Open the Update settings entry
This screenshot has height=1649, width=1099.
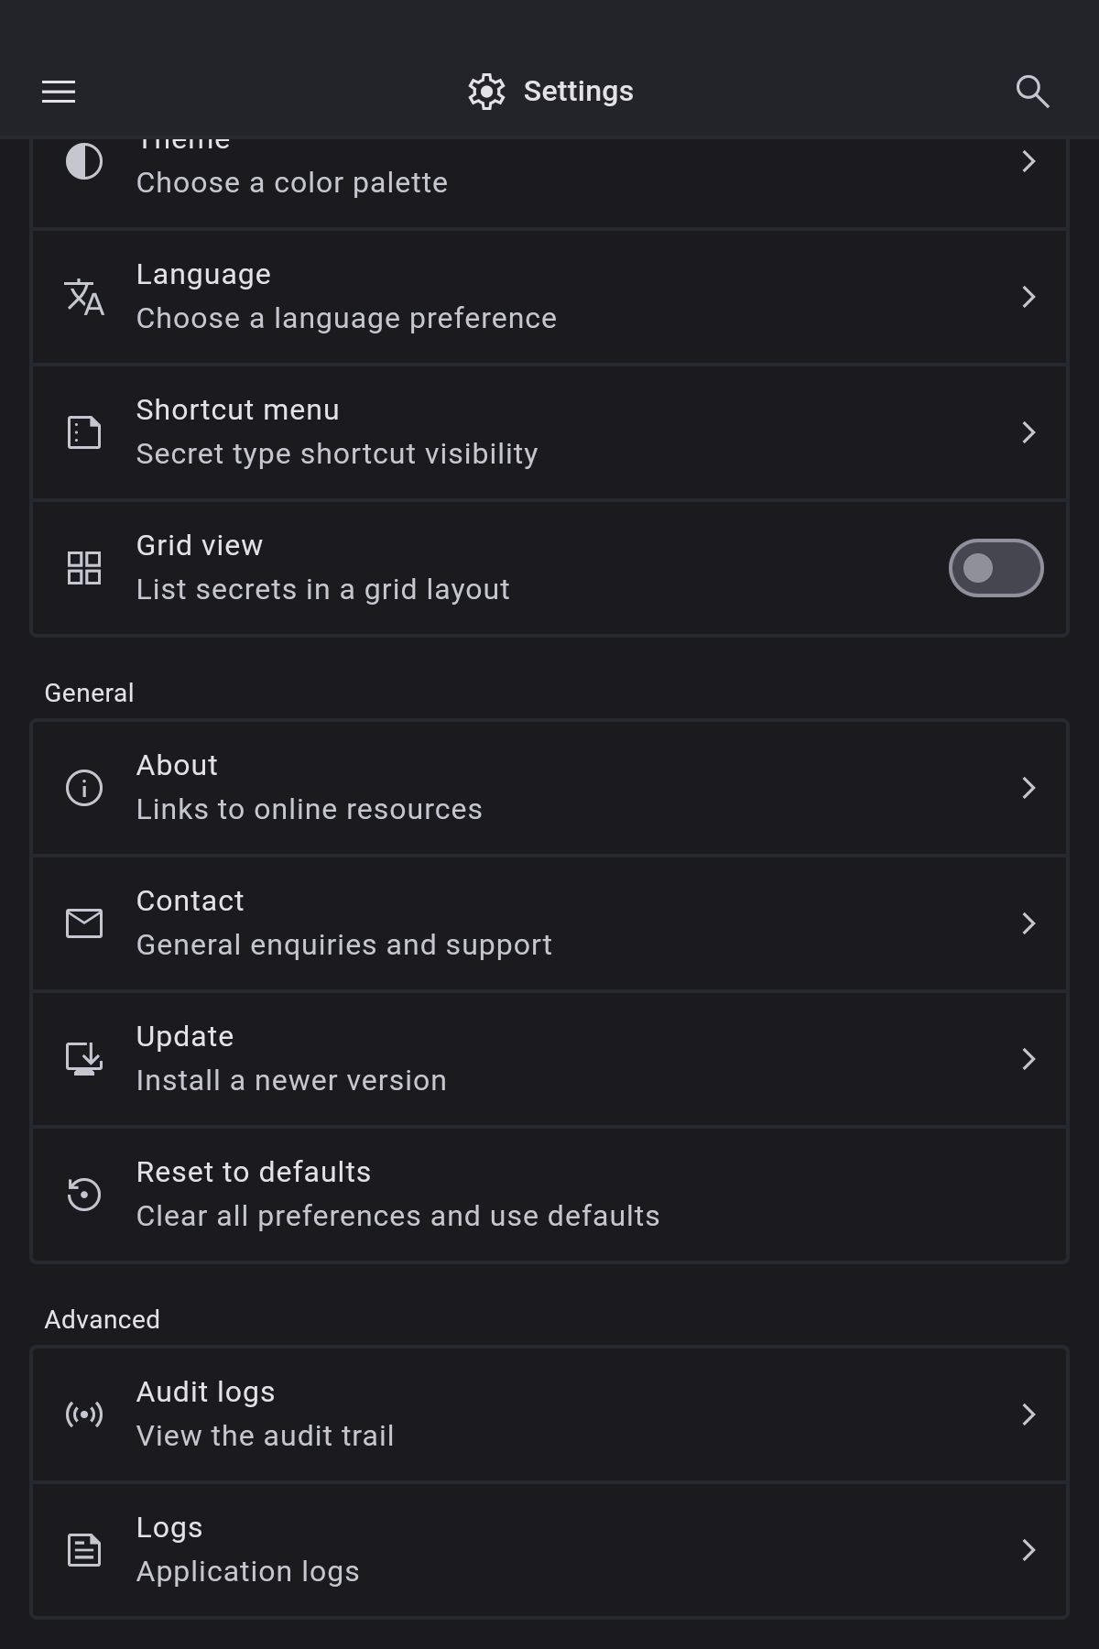coord(549,1059)
